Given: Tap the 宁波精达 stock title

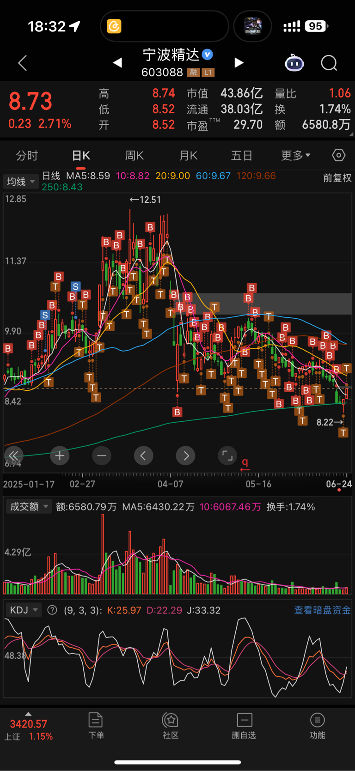Looking at the screenshot, I should click(171, 55).
